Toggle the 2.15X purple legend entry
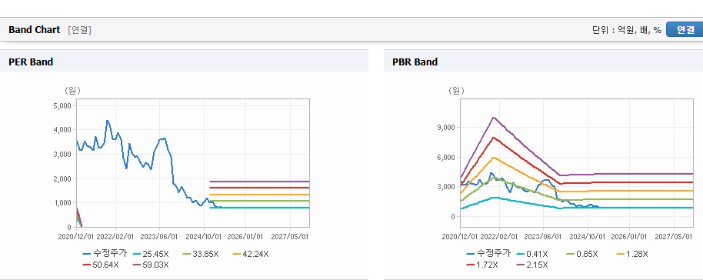This screenshot has width=703, height=280. tap(532, 265)
